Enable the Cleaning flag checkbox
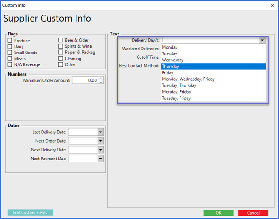Screen dimensions: 279x219 click(x=61, y=59)
